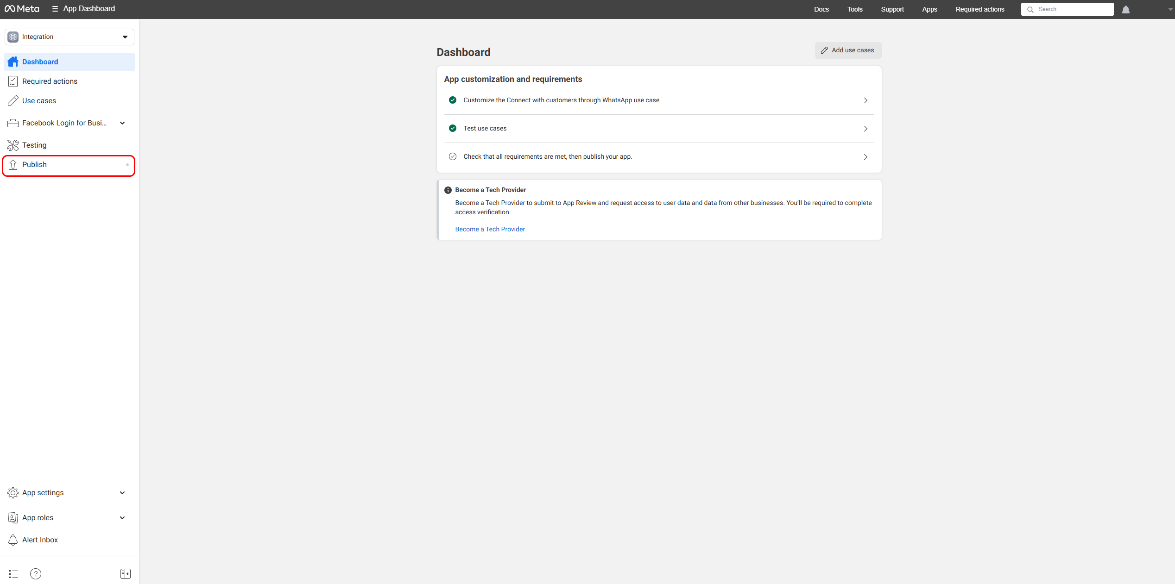Screen dimensions: 1175x584
Task: Expand the Facebook Login for Business section
Action: [122, 123]
